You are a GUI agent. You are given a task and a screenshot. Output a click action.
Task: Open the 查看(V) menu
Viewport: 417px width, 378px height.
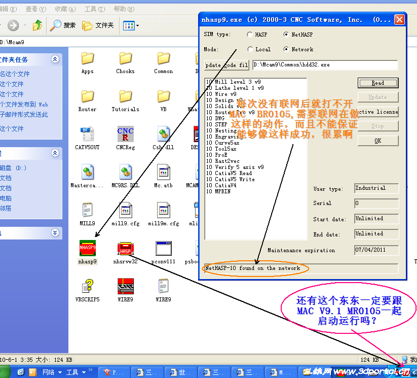click(35, 9)
